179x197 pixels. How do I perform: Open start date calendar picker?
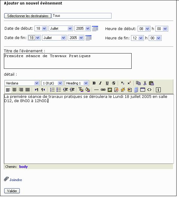point(95,29)
